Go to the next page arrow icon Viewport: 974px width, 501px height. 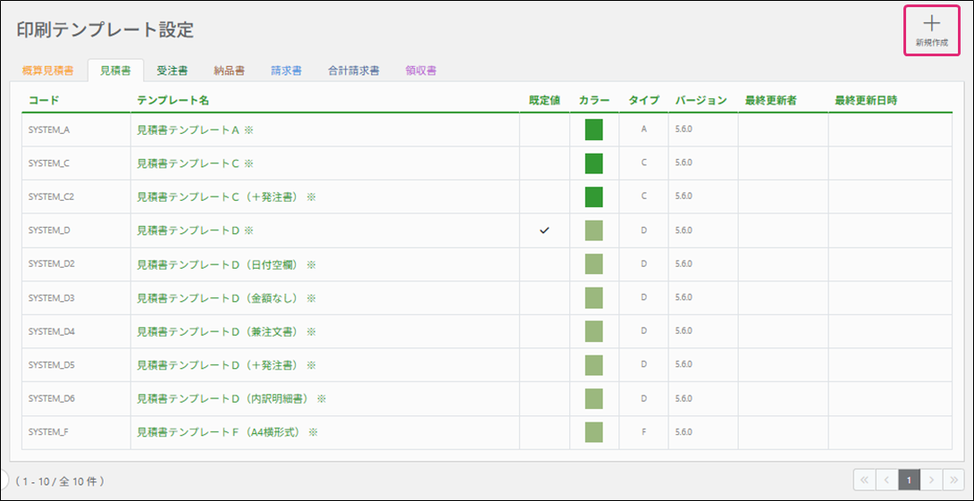coord(931,480)
